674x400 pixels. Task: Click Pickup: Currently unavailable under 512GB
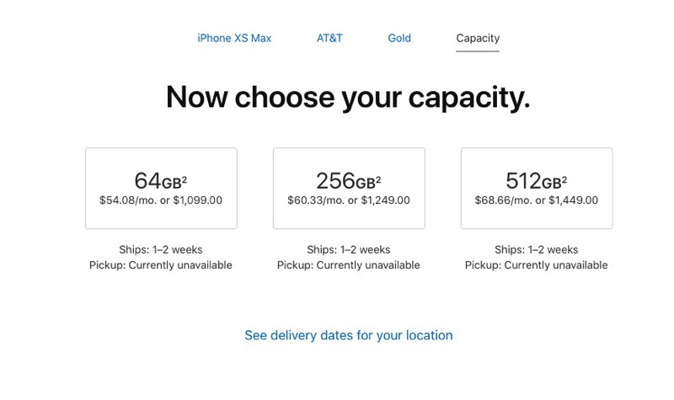tap(537, 264)
